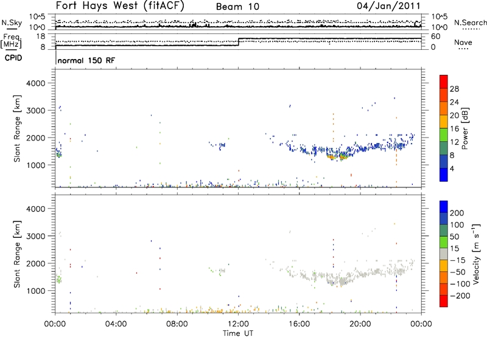
Task: Click the '04:00' time axis label
Action: coord(116,324)
